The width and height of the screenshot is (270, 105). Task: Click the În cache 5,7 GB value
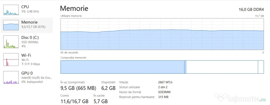click(100, 101)
